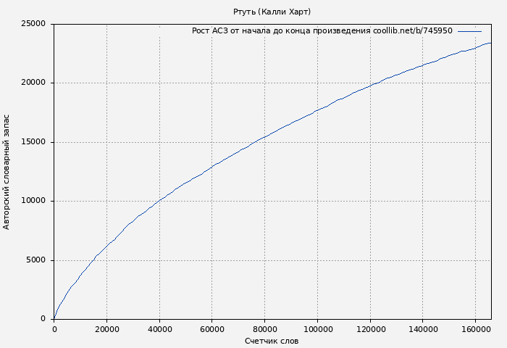The image size is (507, 348).
Task: Click the 40000 x-axis tick label
Action: tap(159, 329)
